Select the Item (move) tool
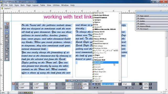This screenshot has height=94, width=168. pyautogui.click(x=7, y=27)
